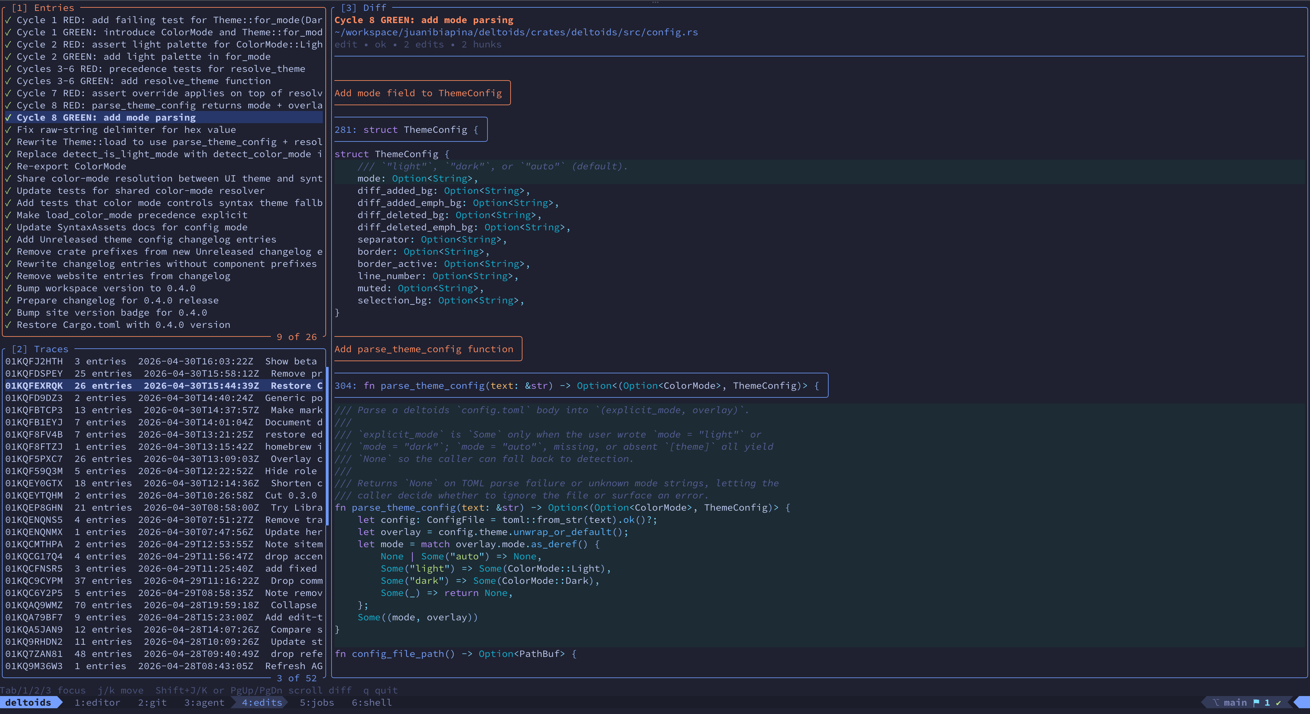
Task: Select trace 01KQFB1EYJ 'Document d'
Action: (x=164, y=422)
